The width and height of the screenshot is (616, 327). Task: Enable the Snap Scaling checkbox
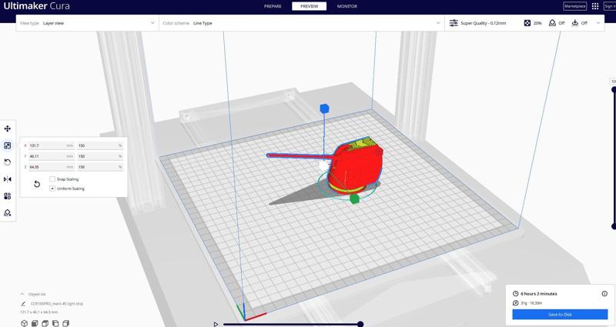pyautogui.click(x=52, y=179)
